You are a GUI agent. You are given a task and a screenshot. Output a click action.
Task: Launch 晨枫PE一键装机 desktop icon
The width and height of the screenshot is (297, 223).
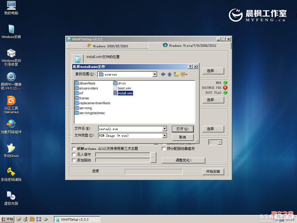point(11,81)
